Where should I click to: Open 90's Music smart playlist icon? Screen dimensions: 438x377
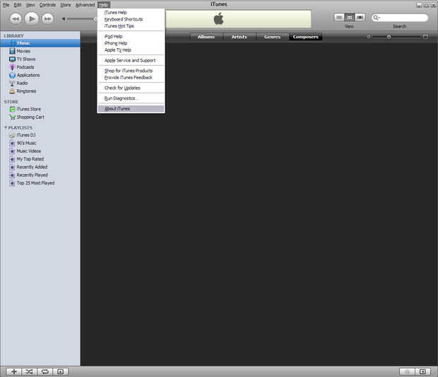(12, 143)
